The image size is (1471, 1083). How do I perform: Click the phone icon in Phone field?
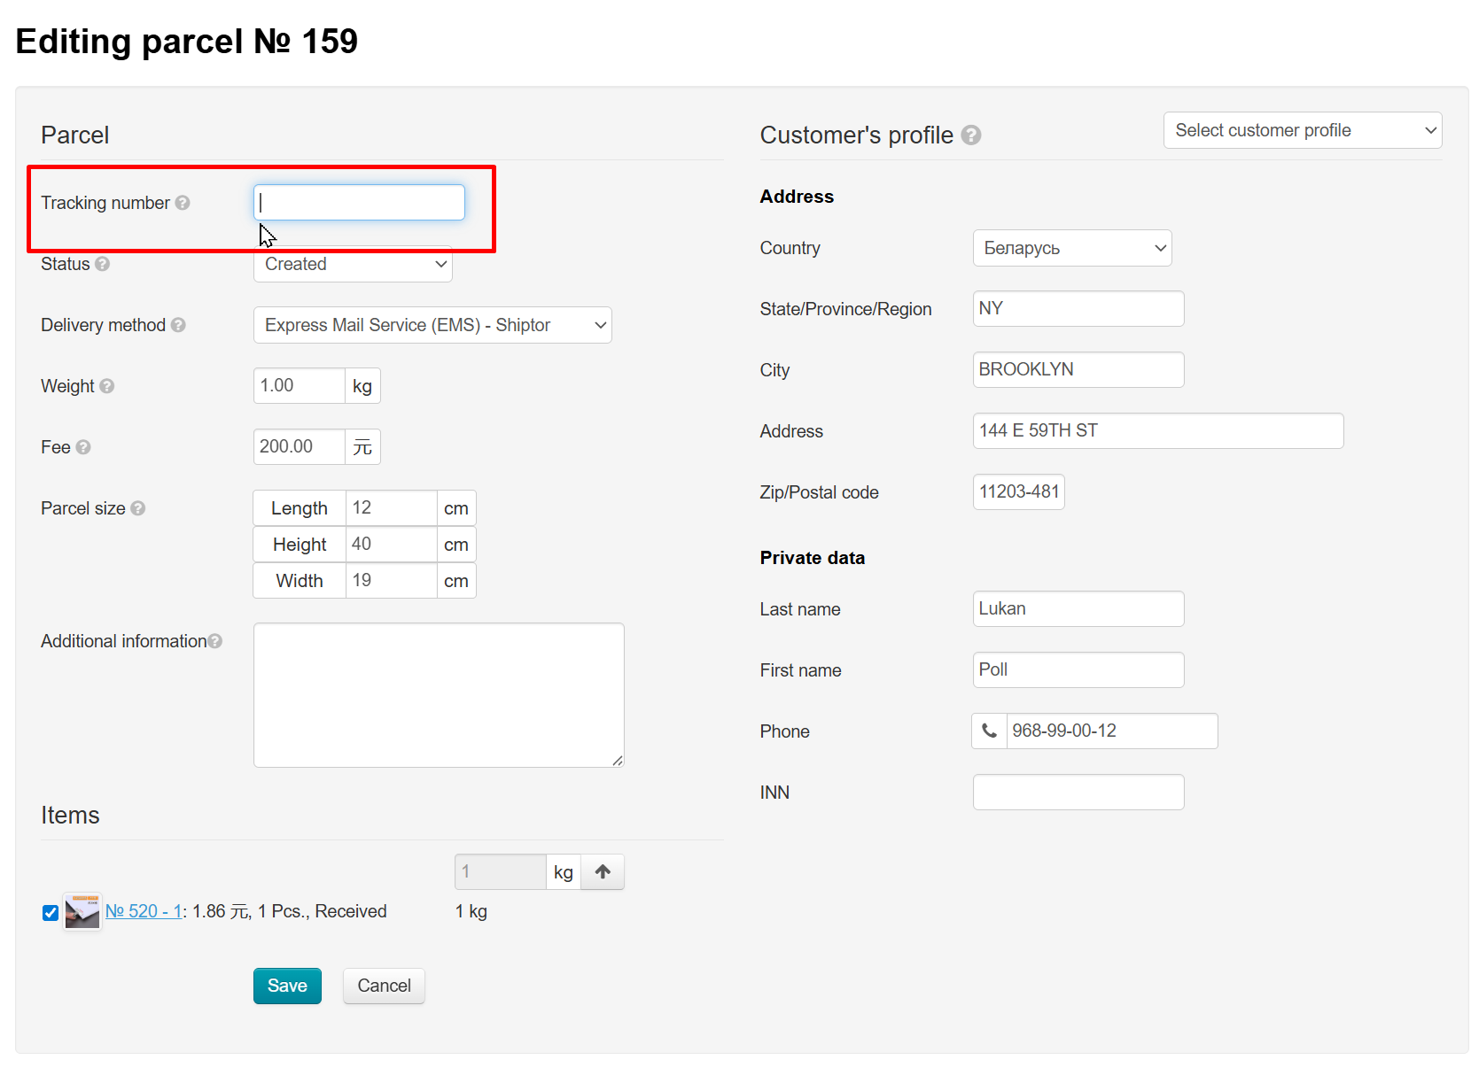[x=990, y=731]
